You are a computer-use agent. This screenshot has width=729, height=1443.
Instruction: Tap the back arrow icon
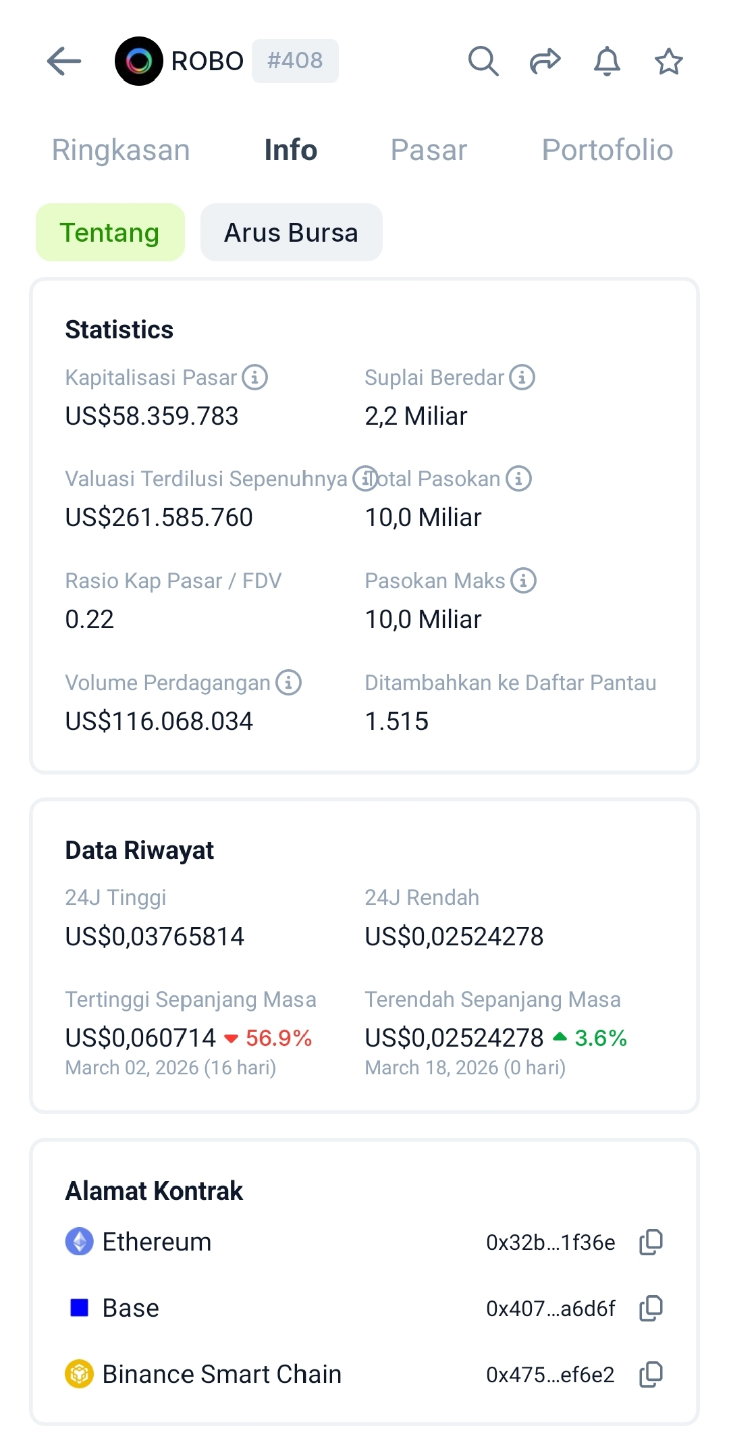(64, 61)
